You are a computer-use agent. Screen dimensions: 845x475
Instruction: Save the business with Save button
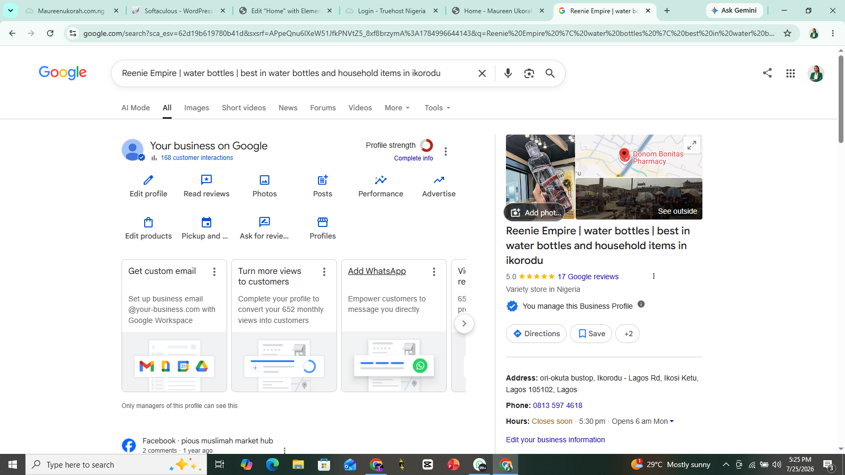[x=591, y=334]
